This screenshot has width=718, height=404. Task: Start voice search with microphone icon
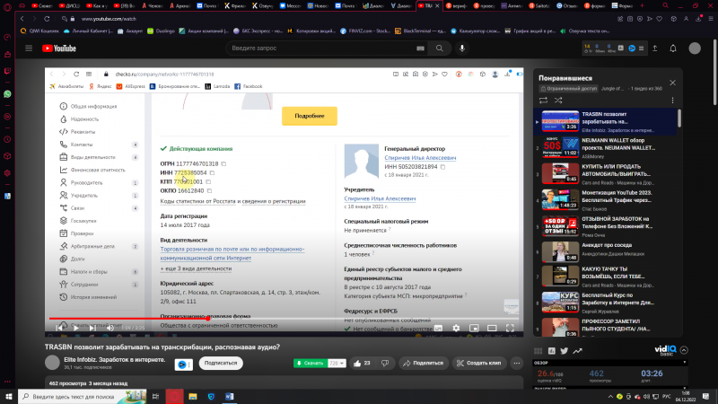pos(462,48)
